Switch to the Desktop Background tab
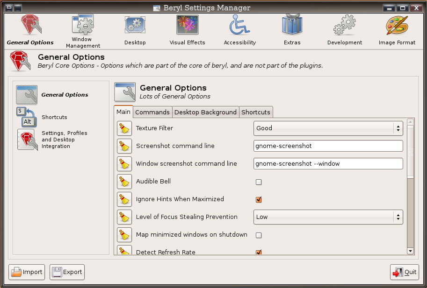Viewport: 427px width, 288px height. [206, 112]
